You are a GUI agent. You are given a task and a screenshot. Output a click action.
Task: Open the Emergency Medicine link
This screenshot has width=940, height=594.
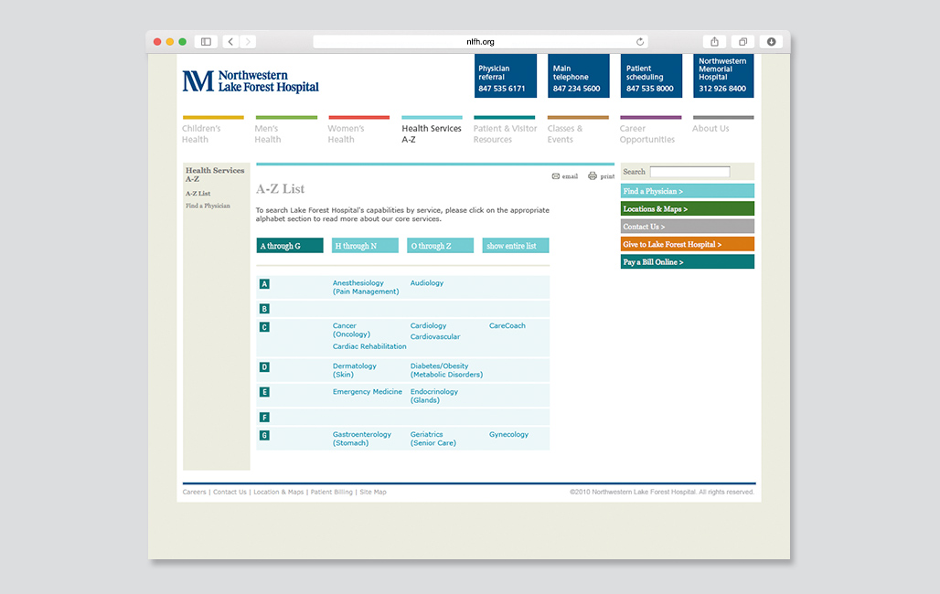click(x=368, y=391)
